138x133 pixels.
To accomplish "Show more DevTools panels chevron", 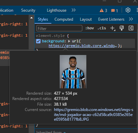I will [74, 10].
